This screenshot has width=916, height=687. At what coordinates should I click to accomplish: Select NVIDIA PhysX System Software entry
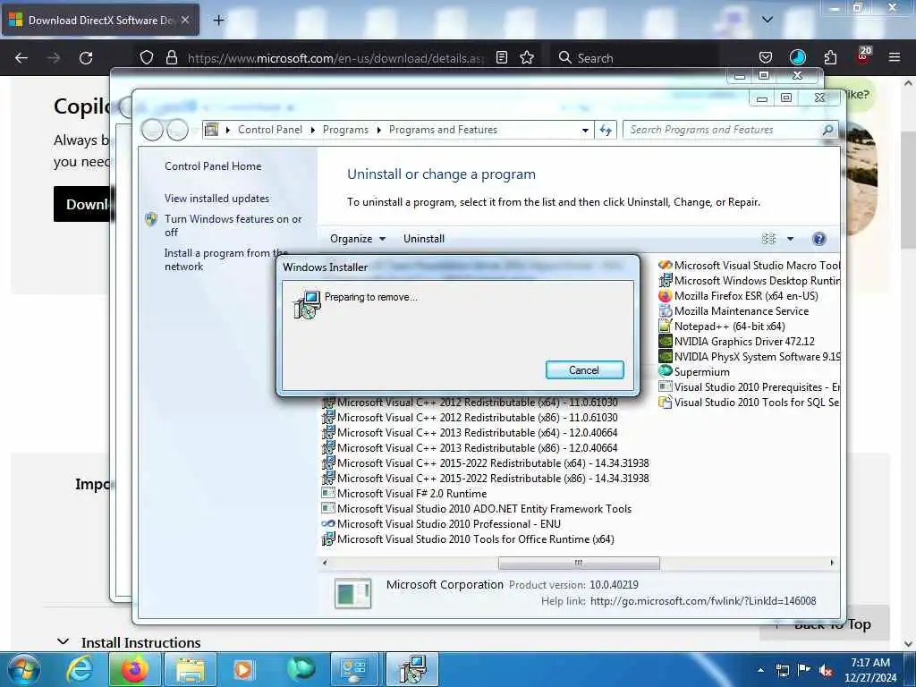[749, 356]
